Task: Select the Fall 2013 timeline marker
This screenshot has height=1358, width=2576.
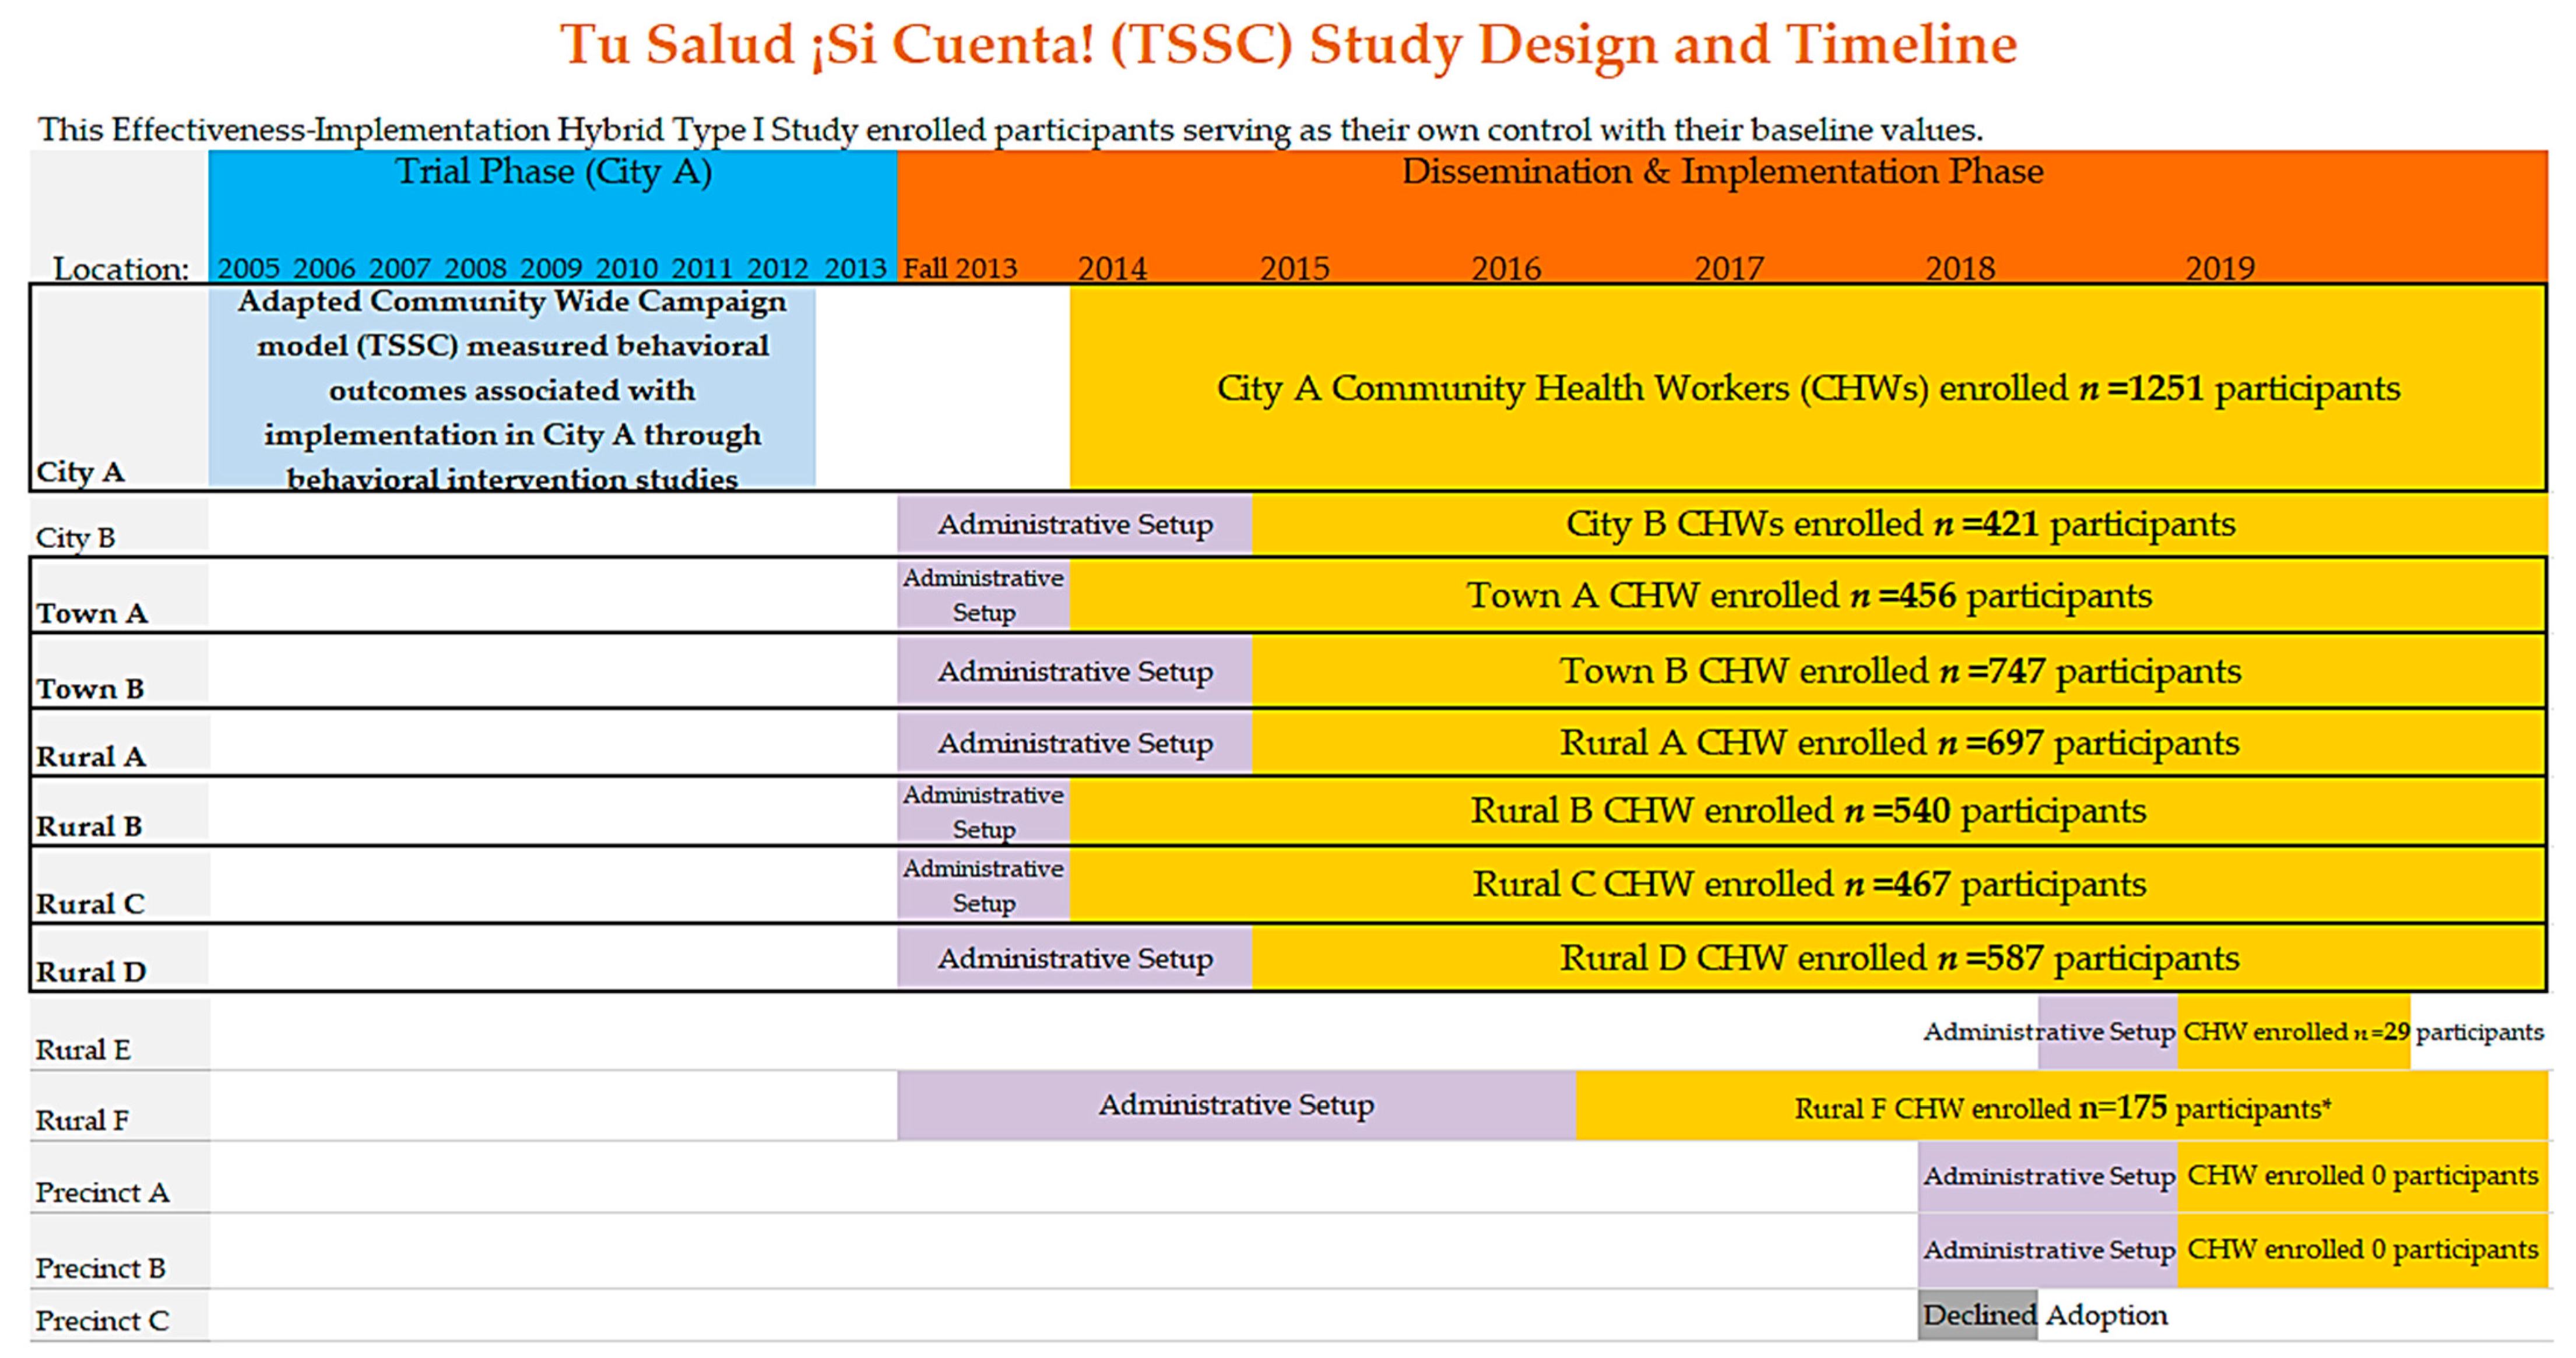Action: pos(959,268)
